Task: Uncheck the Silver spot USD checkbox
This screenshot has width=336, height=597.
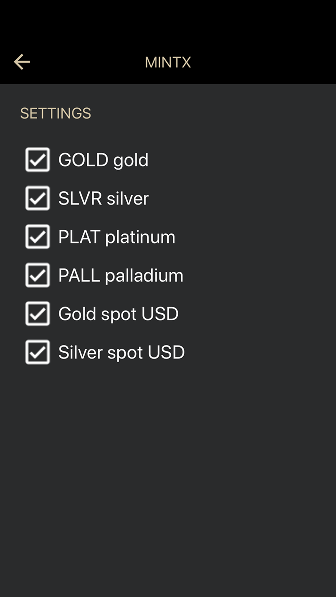Action: (38, 352)
